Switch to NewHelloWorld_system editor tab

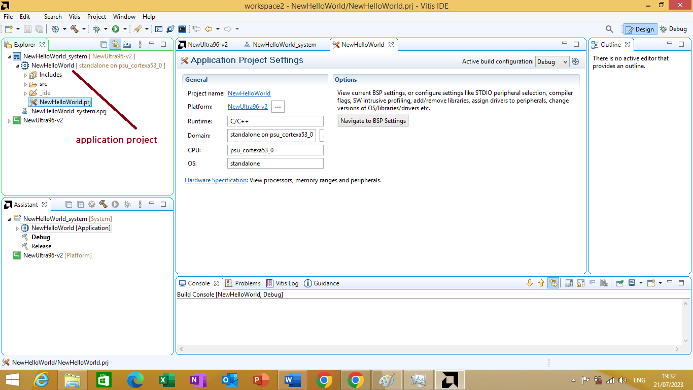click(x=280, y=45)
